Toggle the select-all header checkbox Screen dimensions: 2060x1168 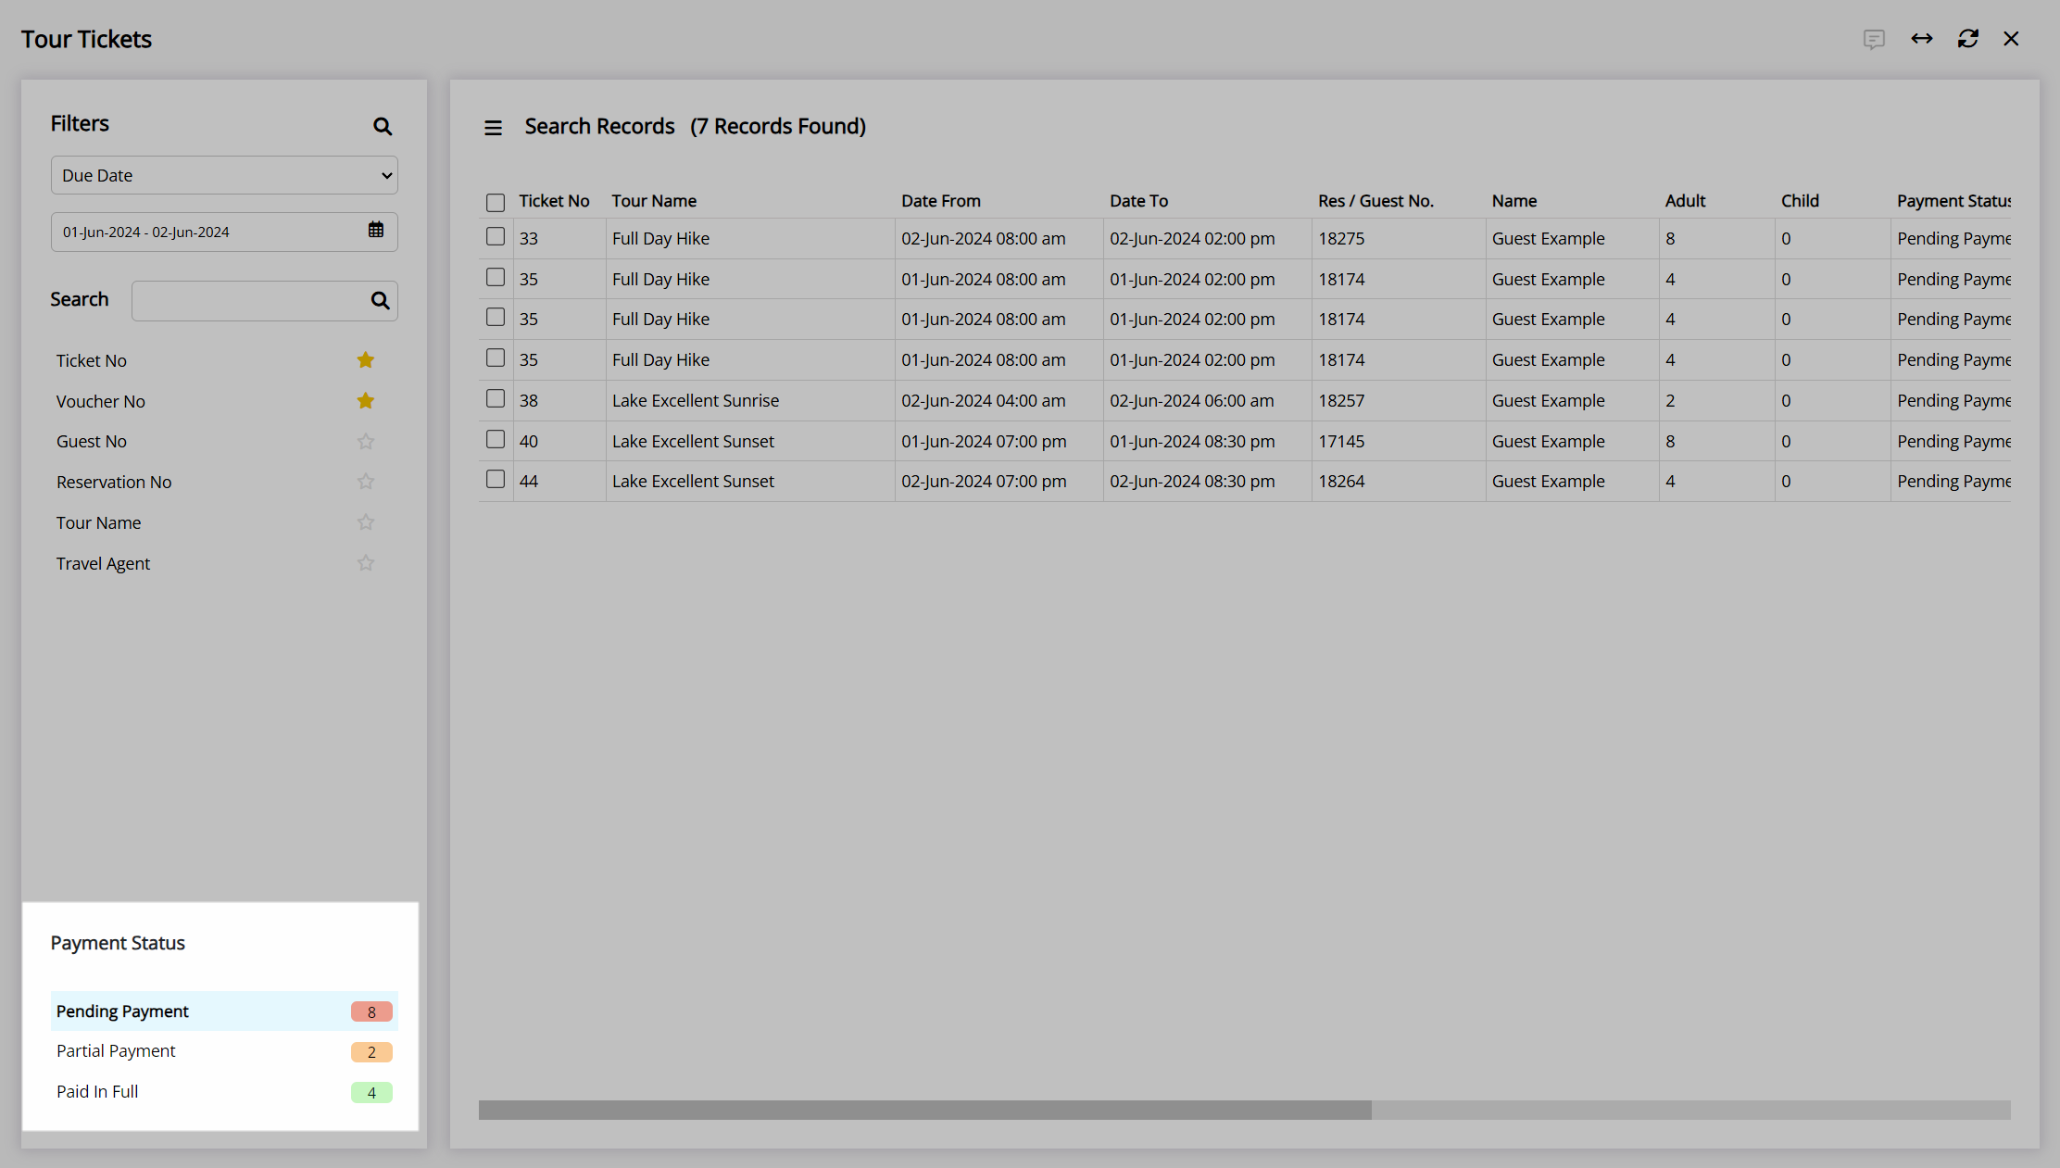[x=496, y=202]
